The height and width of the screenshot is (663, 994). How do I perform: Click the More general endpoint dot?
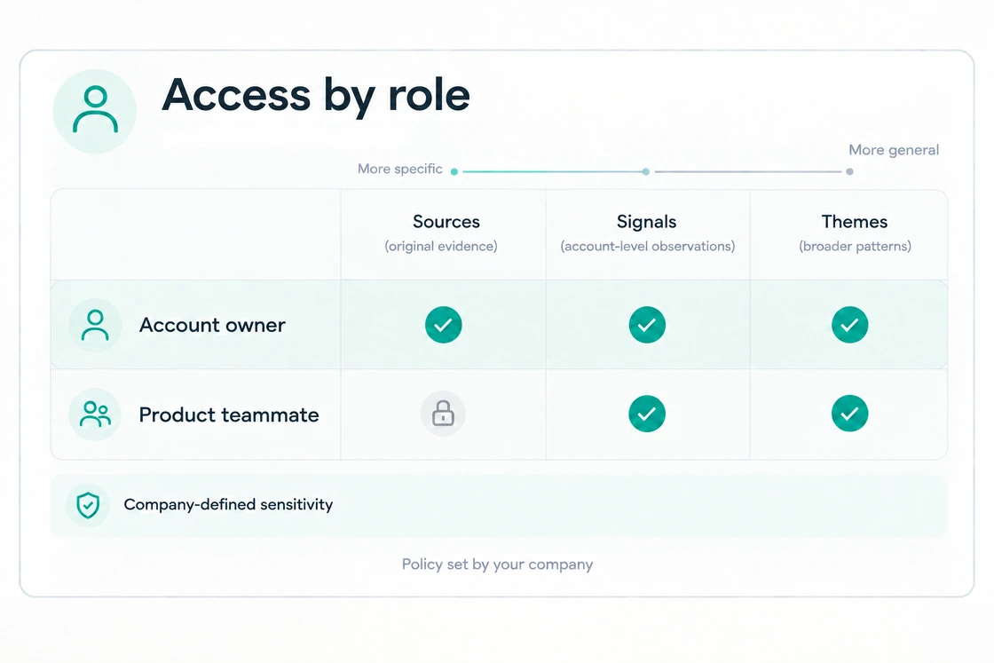849,172
